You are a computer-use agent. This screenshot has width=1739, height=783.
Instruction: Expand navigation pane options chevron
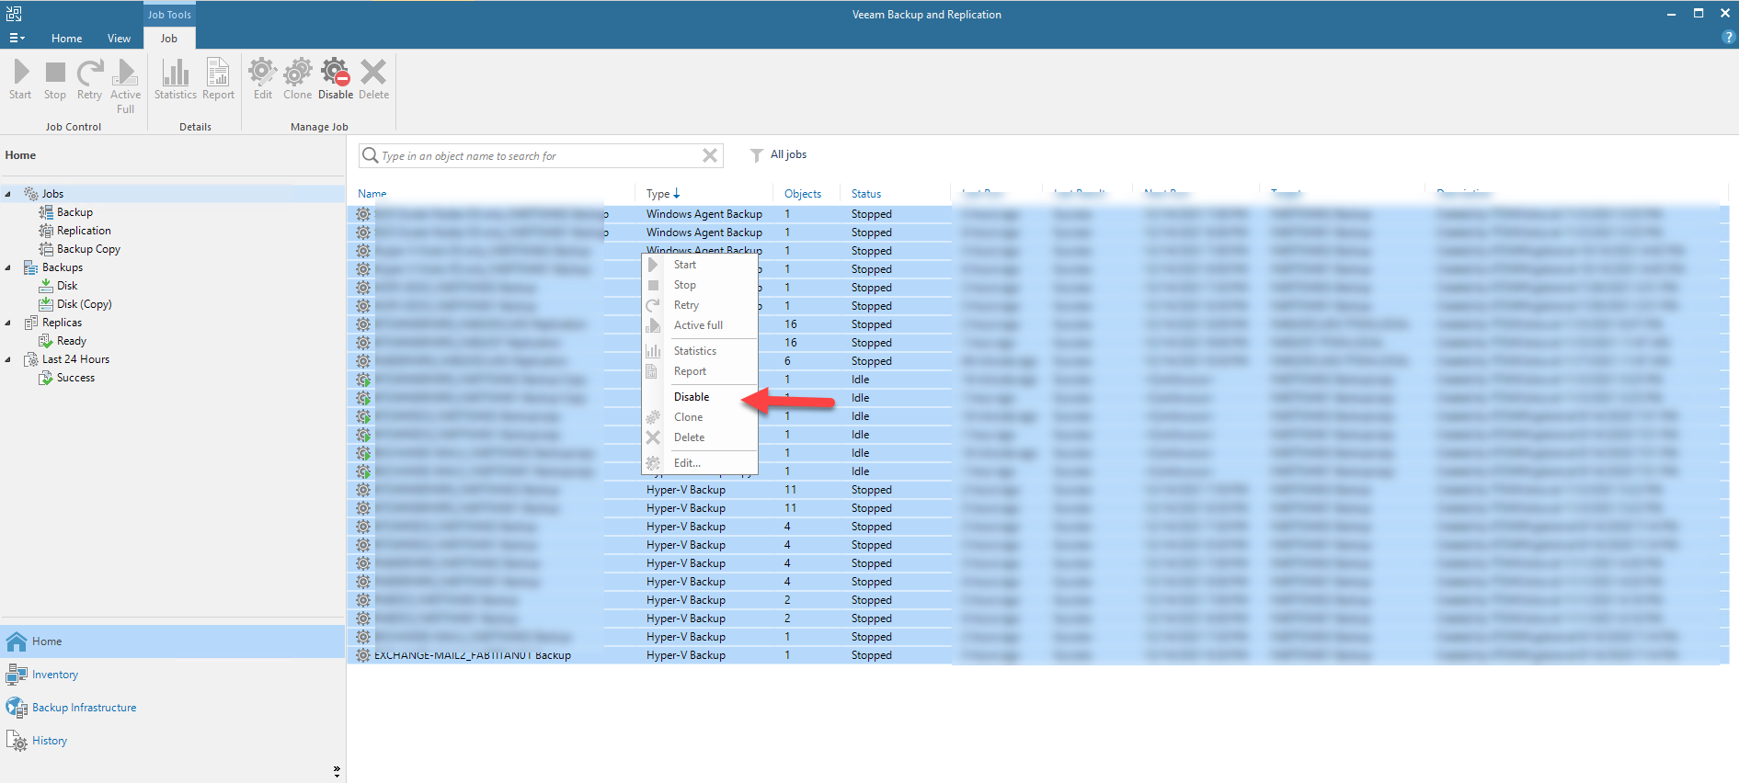pos(337,771)
